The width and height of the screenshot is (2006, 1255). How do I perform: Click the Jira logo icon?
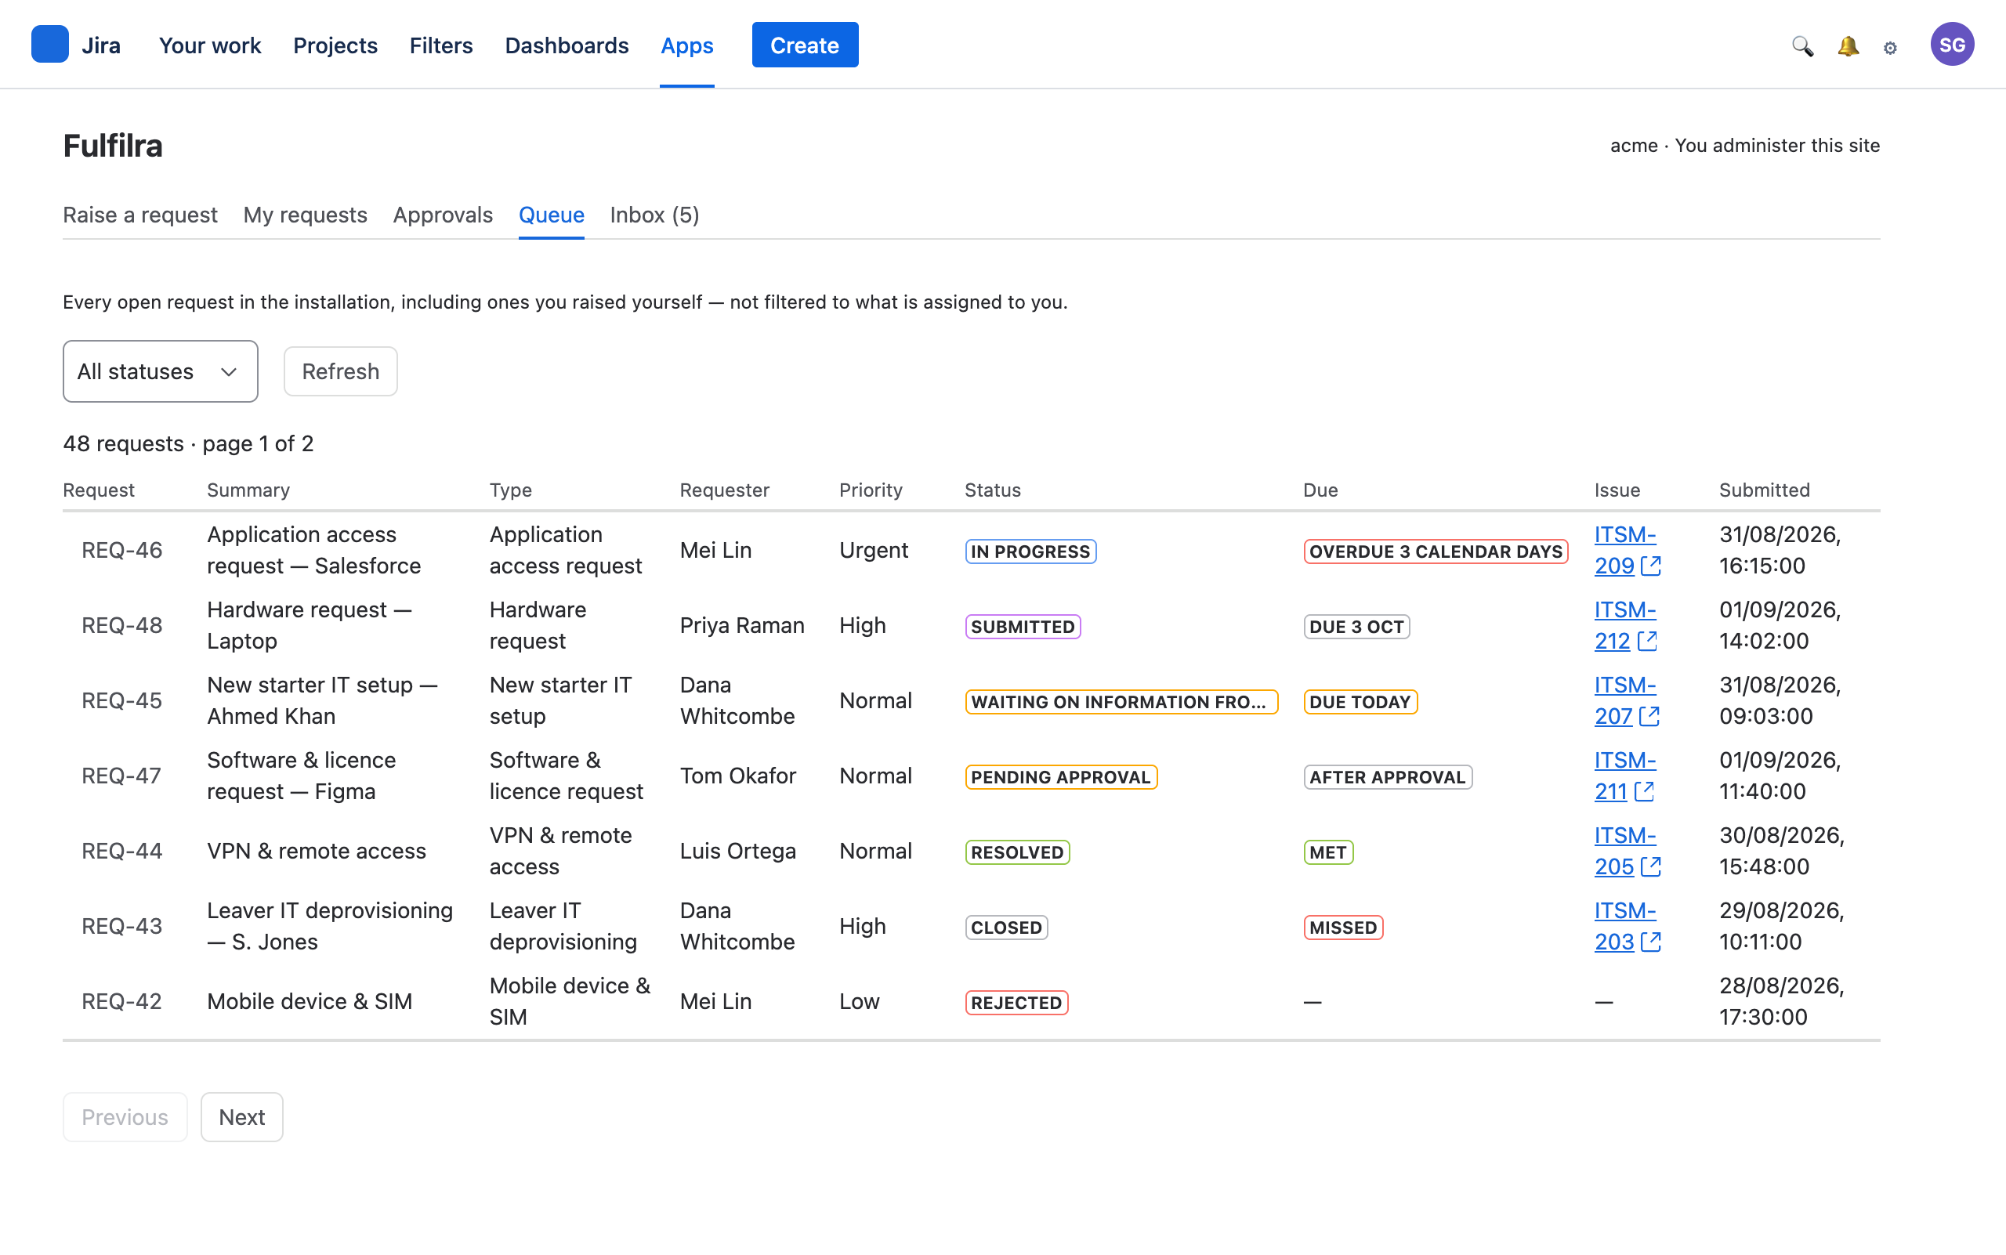(x=50, y=45)
